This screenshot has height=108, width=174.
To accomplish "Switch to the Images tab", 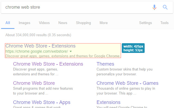I will click(x=24, y=23).
